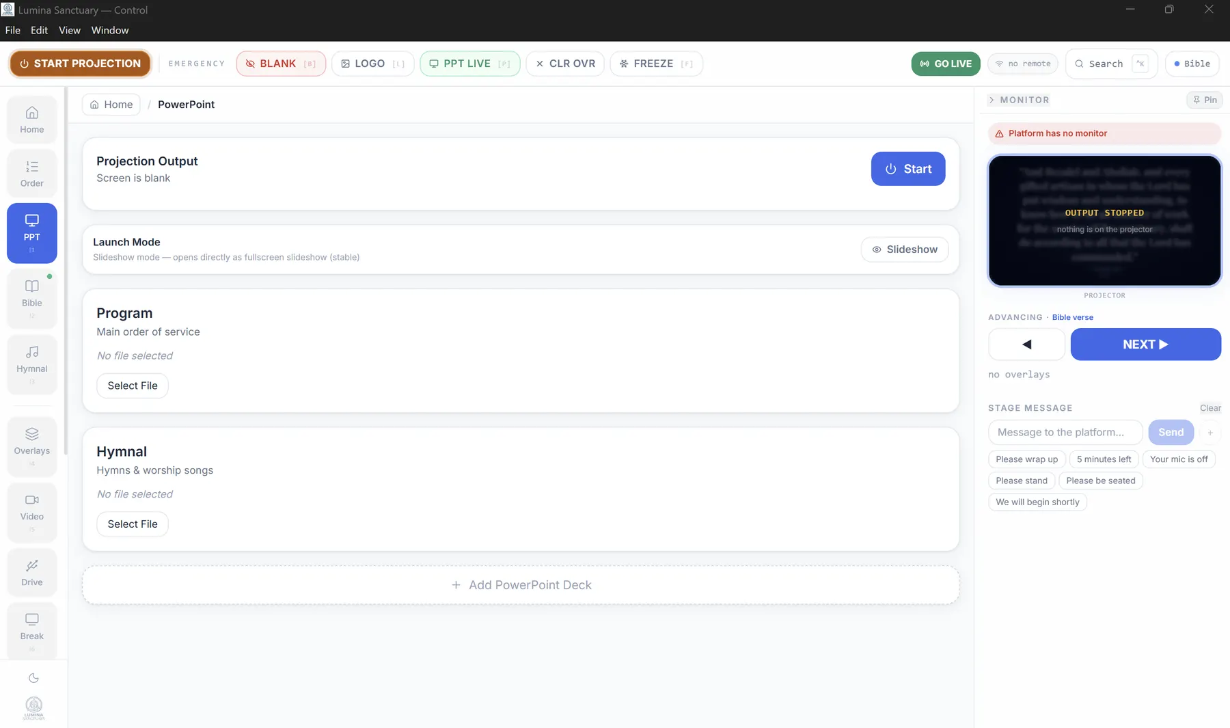Click 'no overlays' status text

tap(1019, 375)
